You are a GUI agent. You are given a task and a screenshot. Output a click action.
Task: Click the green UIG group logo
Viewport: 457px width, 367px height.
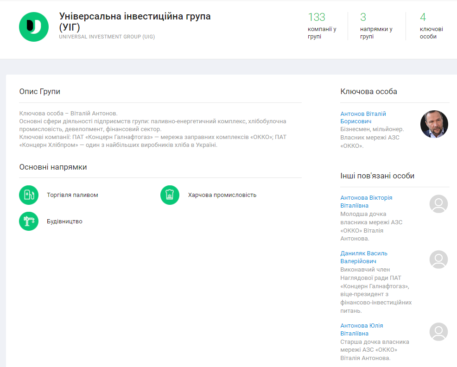click(x=34, y=27)
